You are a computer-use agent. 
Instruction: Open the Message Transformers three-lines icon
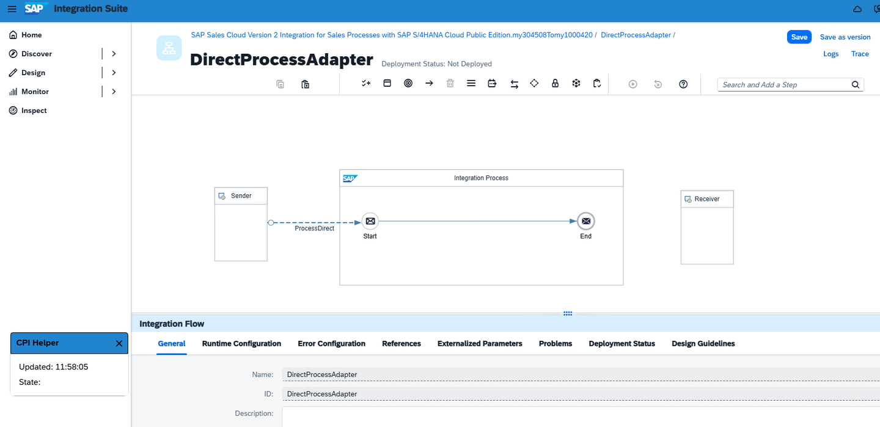click(471, 83)
